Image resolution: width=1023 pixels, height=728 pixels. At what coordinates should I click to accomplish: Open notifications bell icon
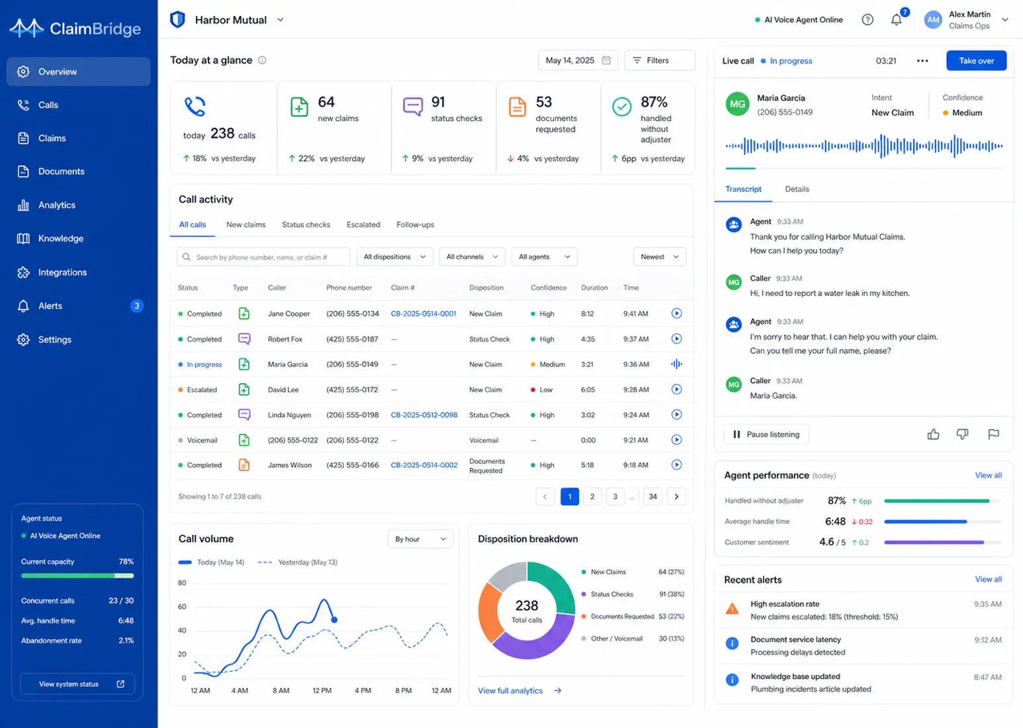pyautogui.click(x=896, y=20)
